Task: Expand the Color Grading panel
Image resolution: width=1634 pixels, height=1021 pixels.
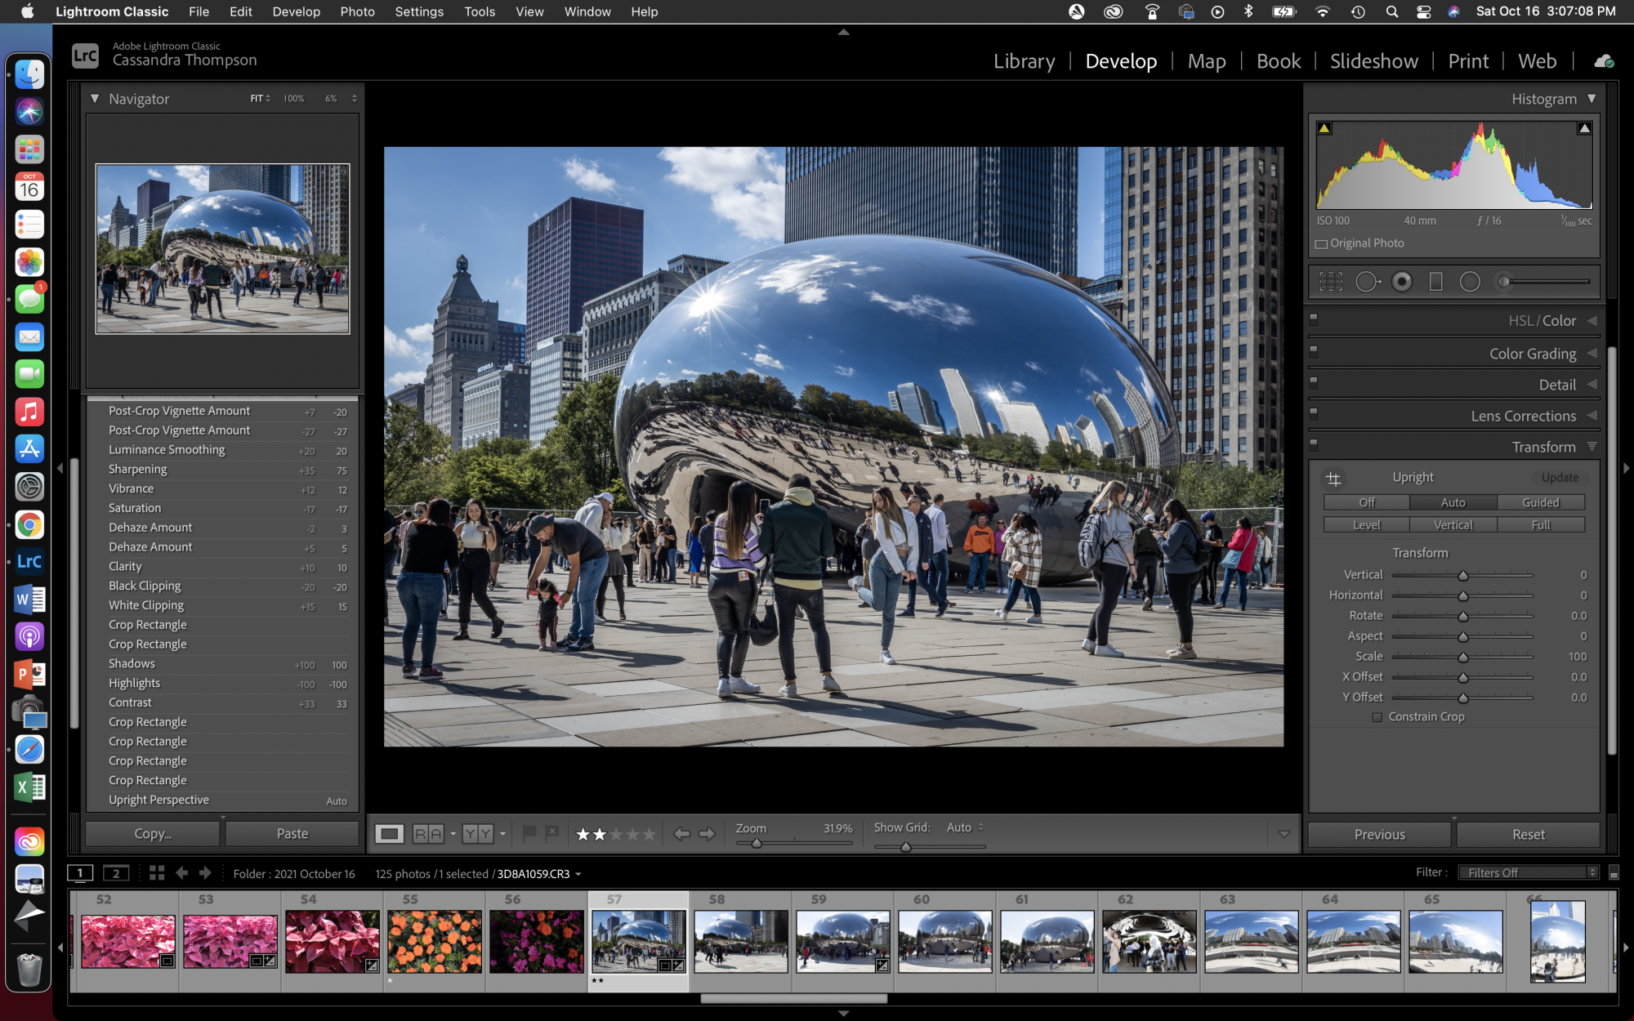Action: (x=1592, y=354)
